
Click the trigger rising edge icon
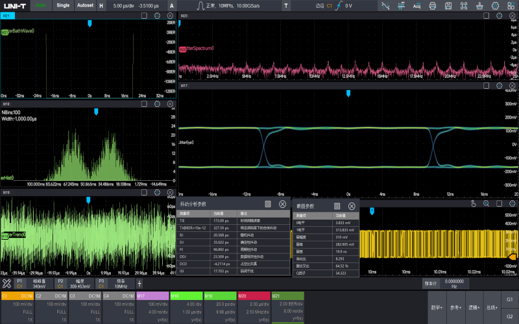pyautogui.click(x=338, y=5)
